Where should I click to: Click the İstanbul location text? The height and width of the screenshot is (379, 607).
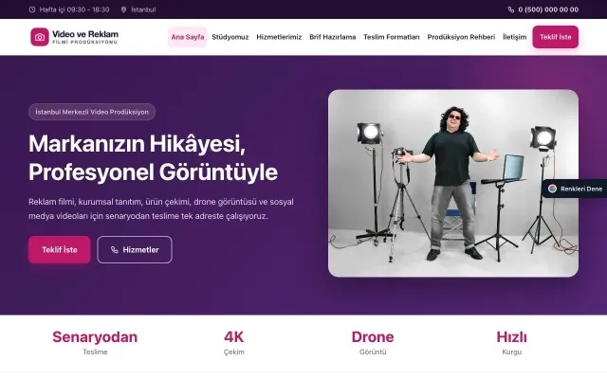tap(143, 9)
